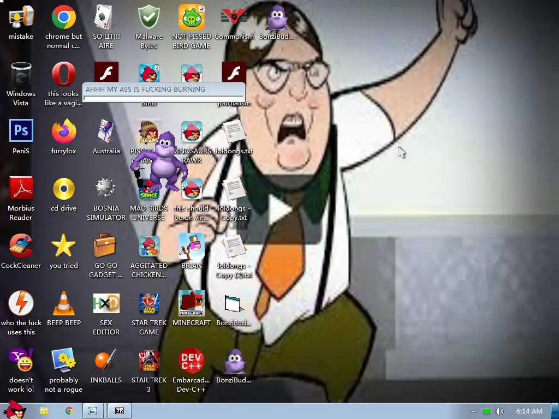The width and height of the screenshot is (559, 419).
Task: Open Malware Bytes shield icon
Action: (148, 17)
